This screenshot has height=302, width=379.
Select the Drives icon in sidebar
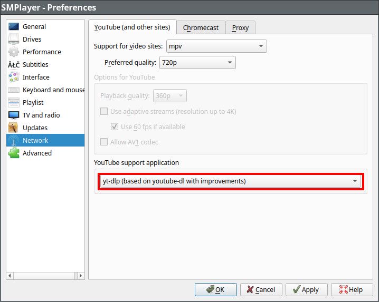coord(14,40)
